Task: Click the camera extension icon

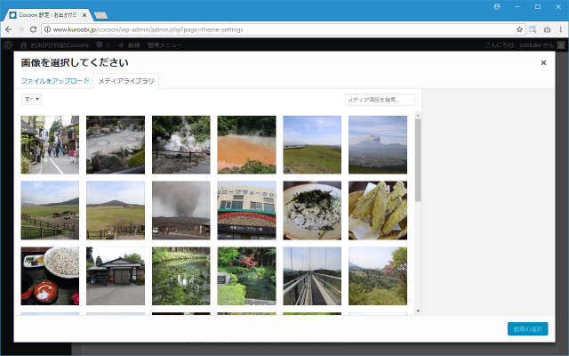Action: coord(547,29)
